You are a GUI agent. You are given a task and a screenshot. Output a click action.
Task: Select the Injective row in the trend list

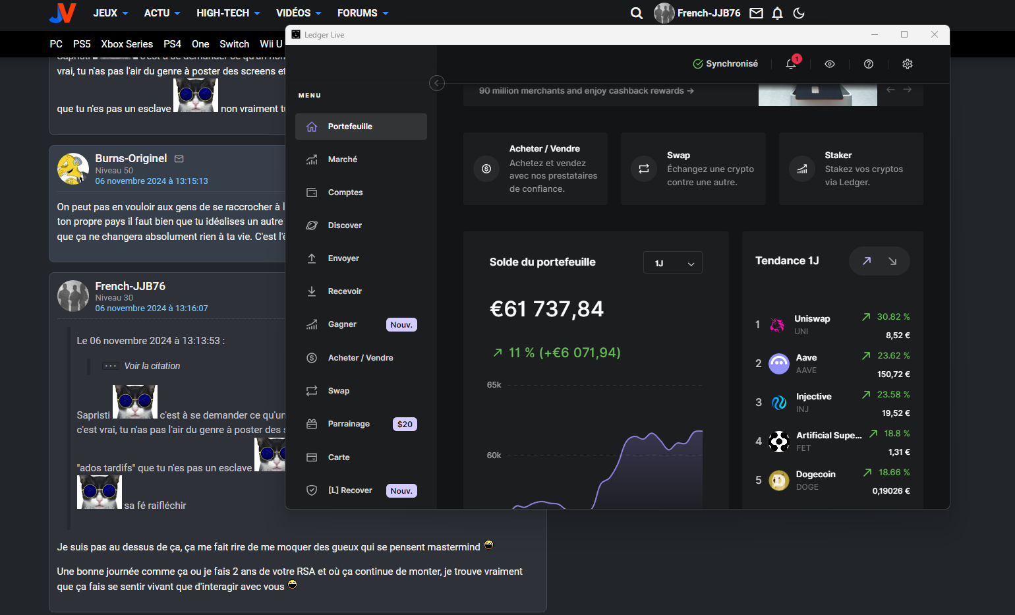(x=832, y=403)
